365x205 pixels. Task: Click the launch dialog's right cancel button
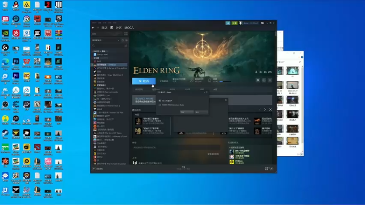tap(201, 112)
